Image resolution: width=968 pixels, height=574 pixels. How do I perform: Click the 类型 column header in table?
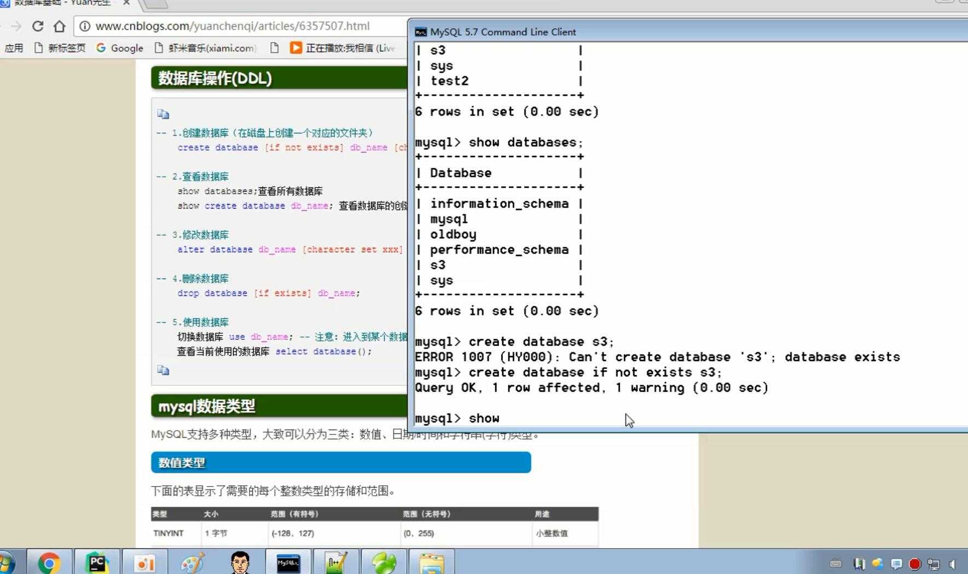point(160,514)
